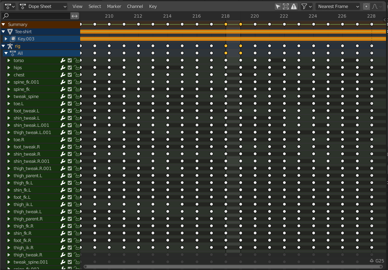Open the Channel menu
Screen dimensions: 388x270
point(135,6)
